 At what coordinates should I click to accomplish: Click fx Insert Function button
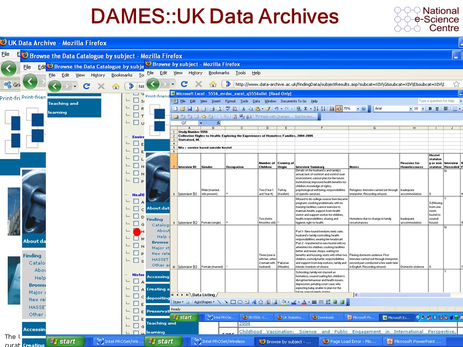tap(218, 123)
